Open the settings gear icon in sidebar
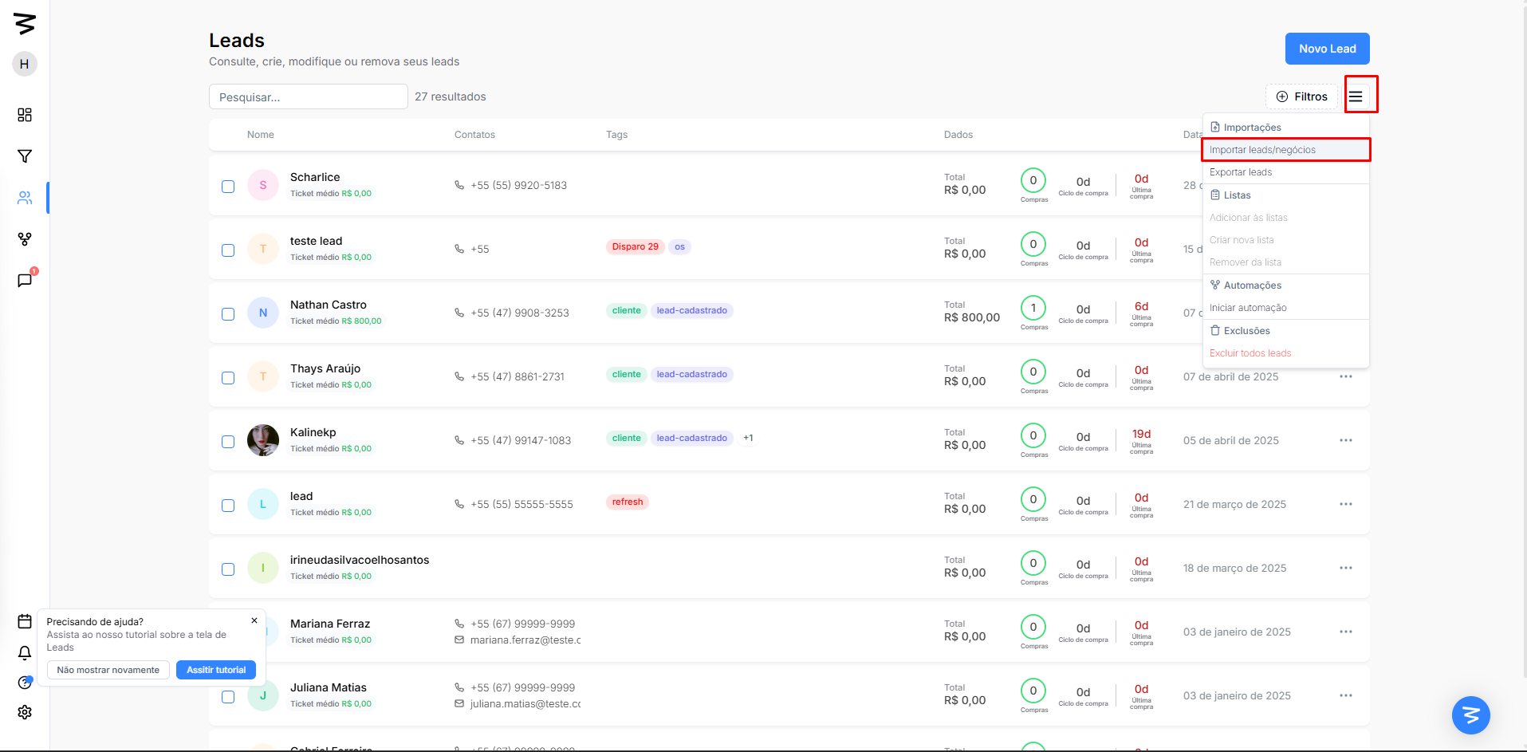Viewport: 1527px width, 752px height. pos(25,712)
